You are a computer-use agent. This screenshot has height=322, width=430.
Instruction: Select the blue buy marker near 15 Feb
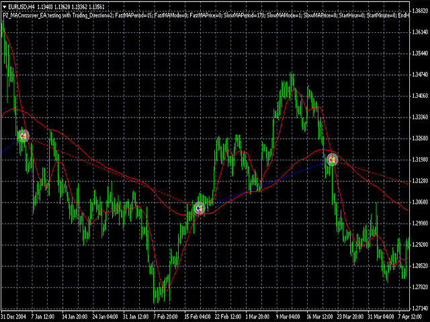click(x=200, y=209)
